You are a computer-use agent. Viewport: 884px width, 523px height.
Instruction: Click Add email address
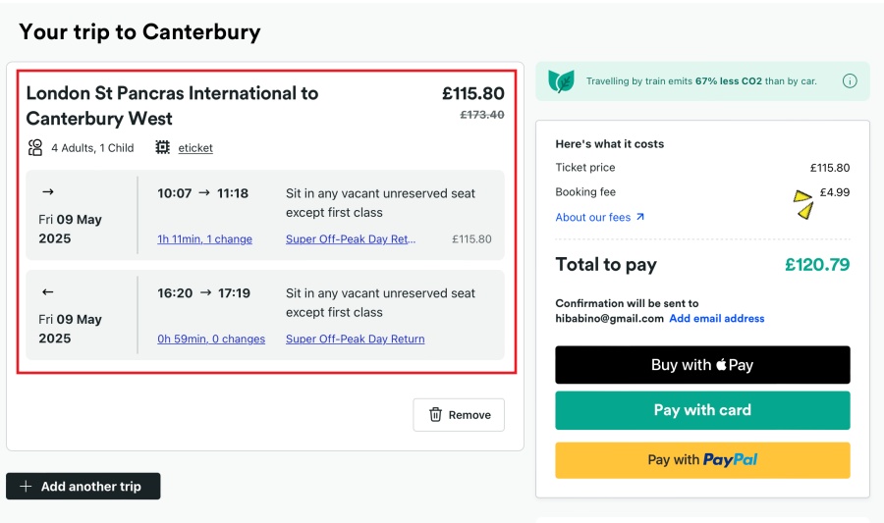coord(717,319)
